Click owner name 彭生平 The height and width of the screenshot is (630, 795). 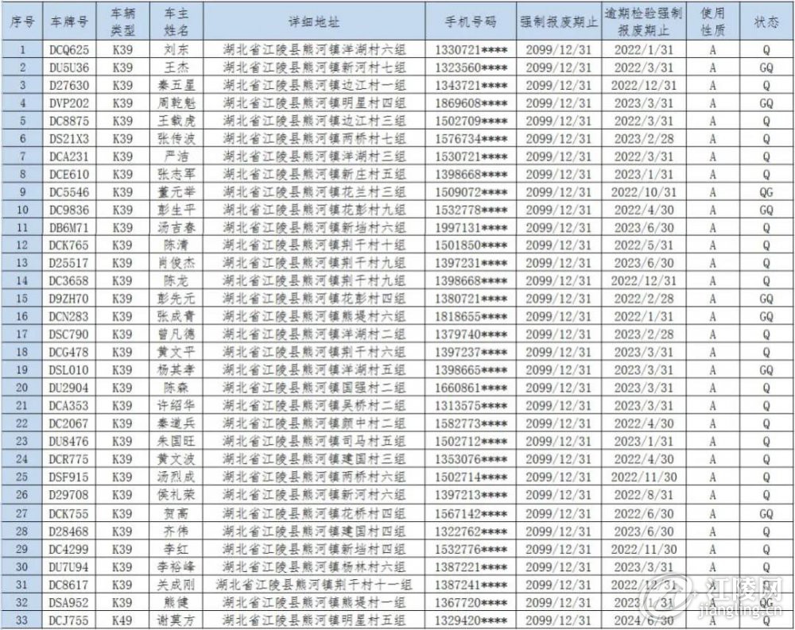176,210
